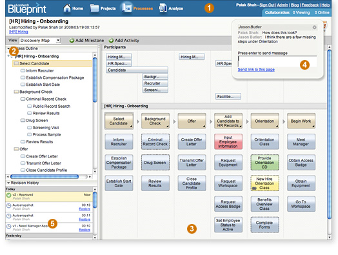Open the Home icon in top navigation
The width and height of the screenshot is (338, 255).
pos(67,8)
